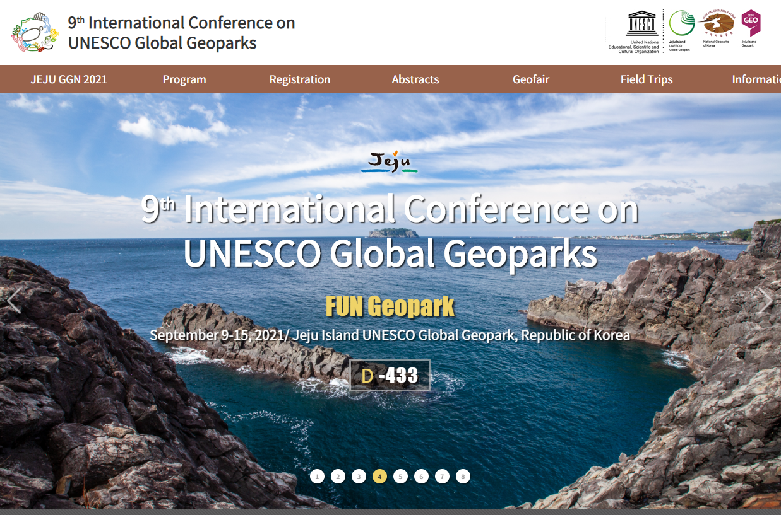Open the JEJU GGN 2021 menu
Screen dimensions: 781x515
[69, 79]
